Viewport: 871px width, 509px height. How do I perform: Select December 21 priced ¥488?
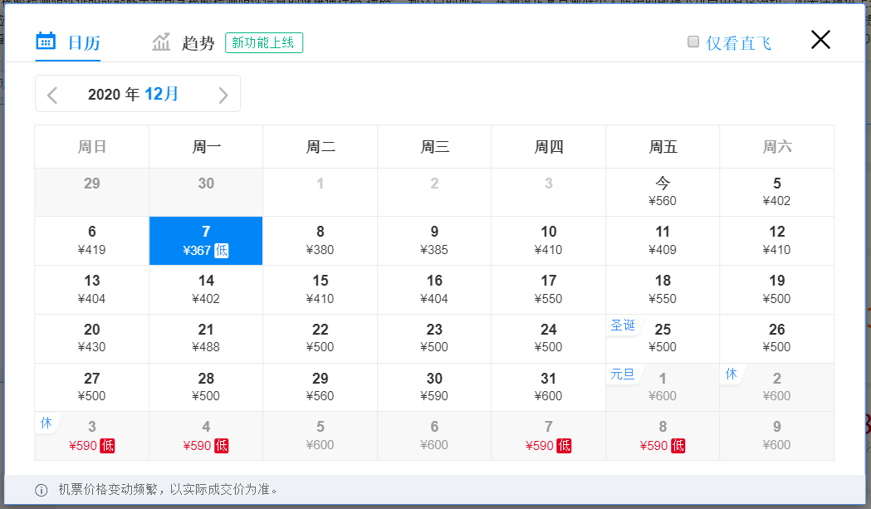coord(206,338)
